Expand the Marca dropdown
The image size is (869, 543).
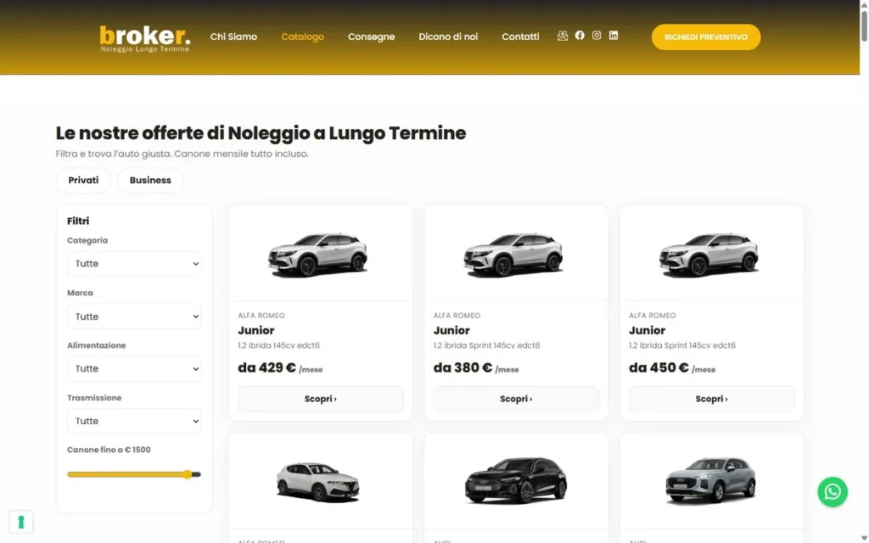point(134,316)
